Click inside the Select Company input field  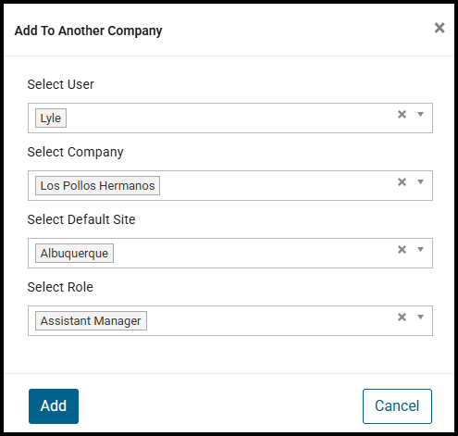click(x=230, y=185)
